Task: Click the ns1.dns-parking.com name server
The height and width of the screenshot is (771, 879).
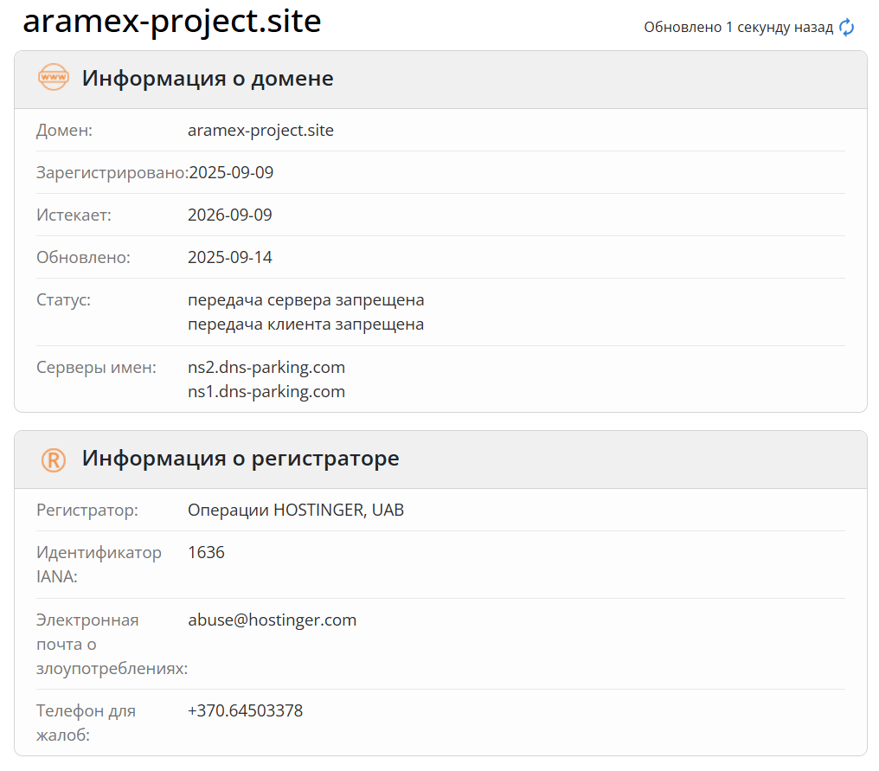Action: [266, 392]
